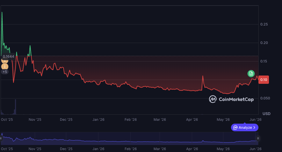
Task: Grab the left range slider handle
Action: (x=1, y=138)
